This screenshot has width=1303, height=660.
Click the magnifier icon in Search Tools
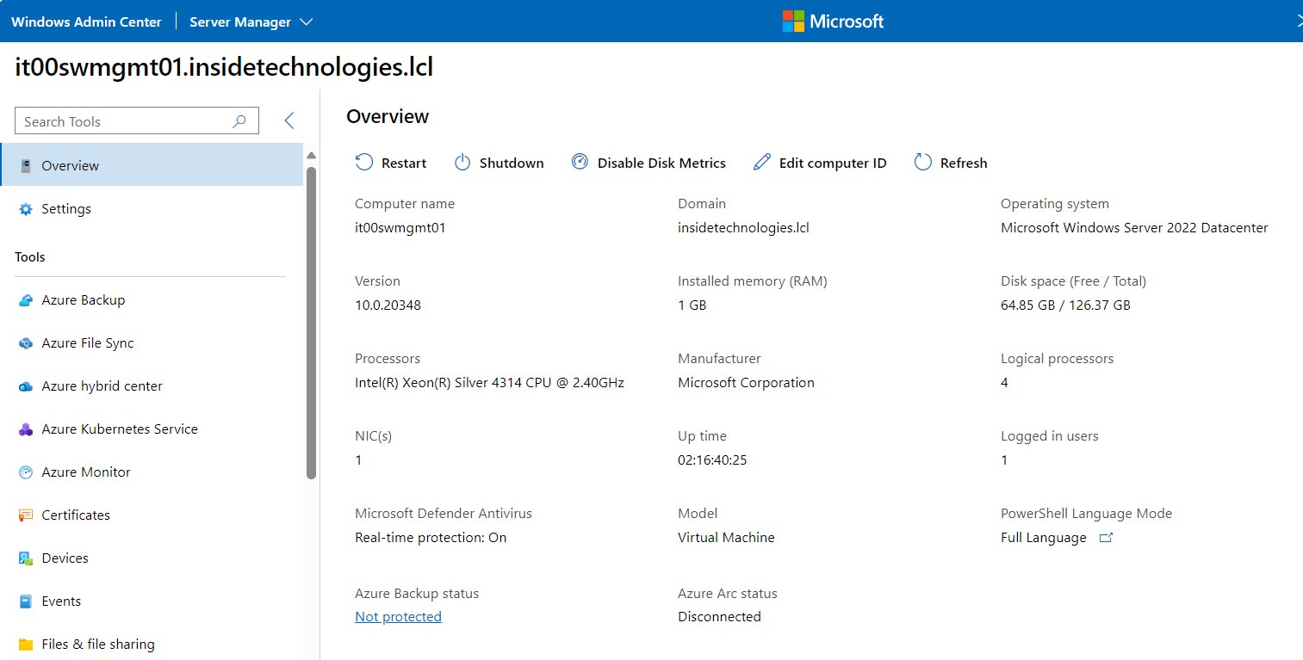click(x=239, y=121)
